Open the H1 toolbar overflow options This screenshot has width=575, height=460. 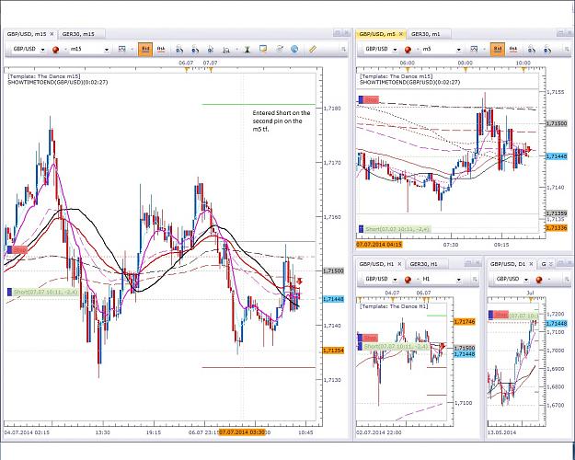(x=475, y=280)
